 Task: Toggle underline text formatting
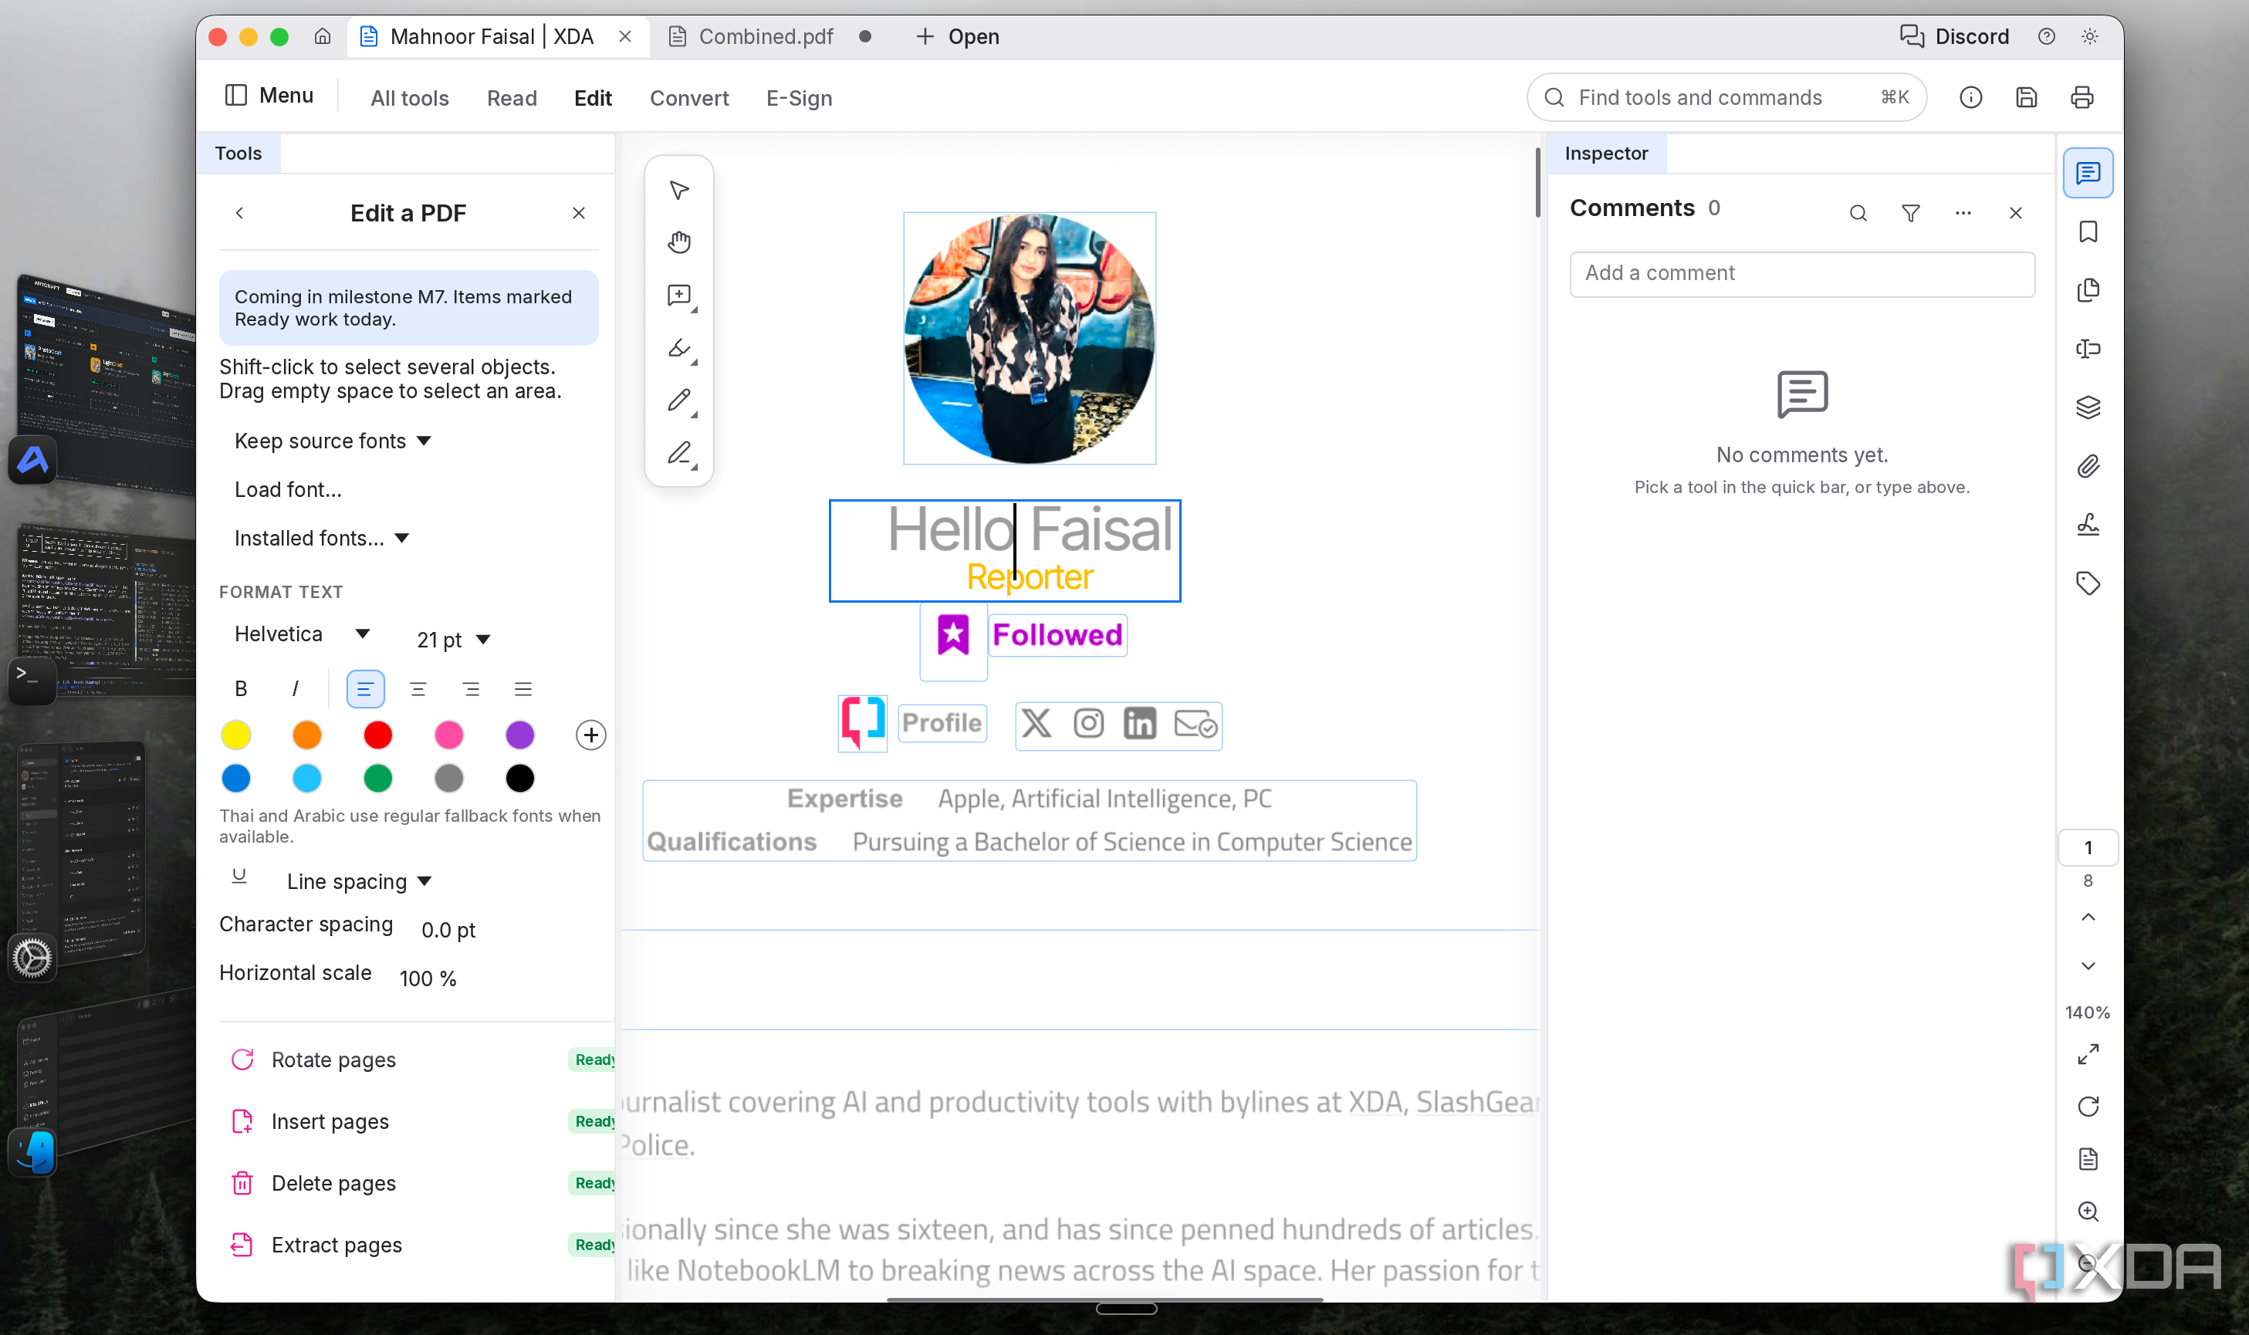[238, 876]
